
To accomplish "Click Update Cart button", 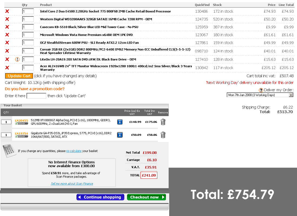I will coord(19,76).
